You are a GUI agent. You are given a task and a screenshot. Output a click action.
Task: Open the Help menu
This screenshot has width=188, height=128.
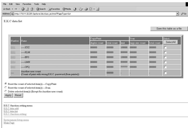(x=44, y=4)
